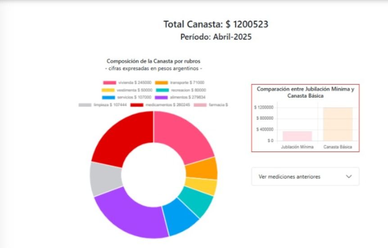
Task: Click the Canasta Básica beige bar
Action: [338, 124]
